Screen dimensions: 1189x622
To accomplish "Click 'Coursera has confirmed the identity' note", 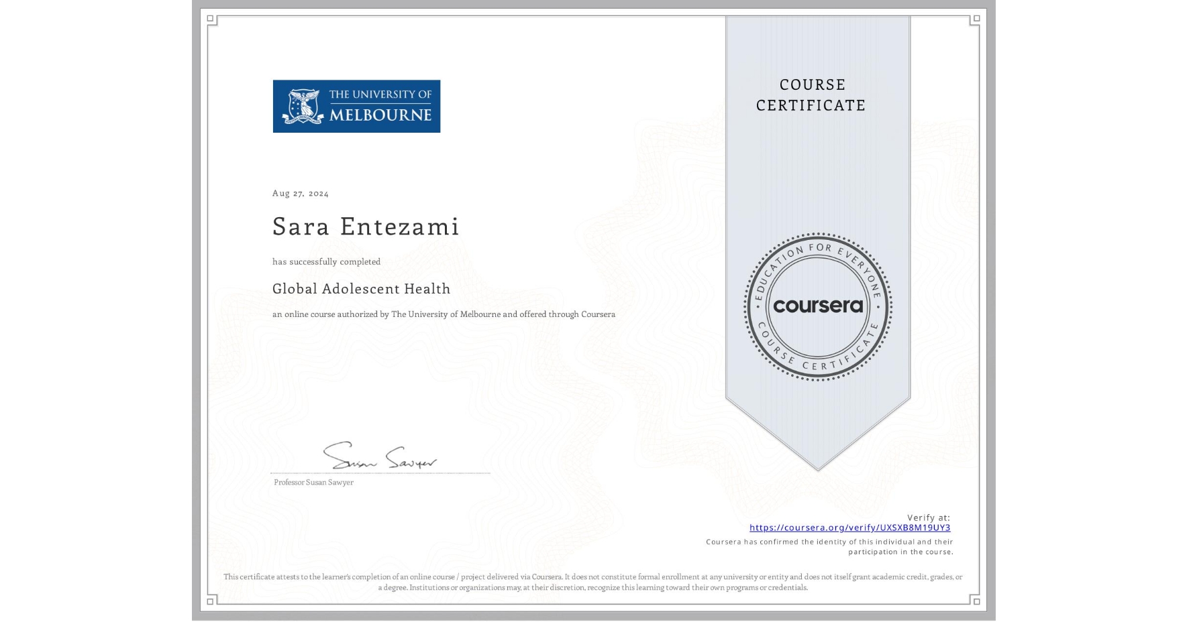I will [829, 547].
